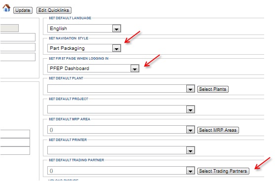Open Edit Quicklinks
275x181 pixels.
click(x=54, y=10)
